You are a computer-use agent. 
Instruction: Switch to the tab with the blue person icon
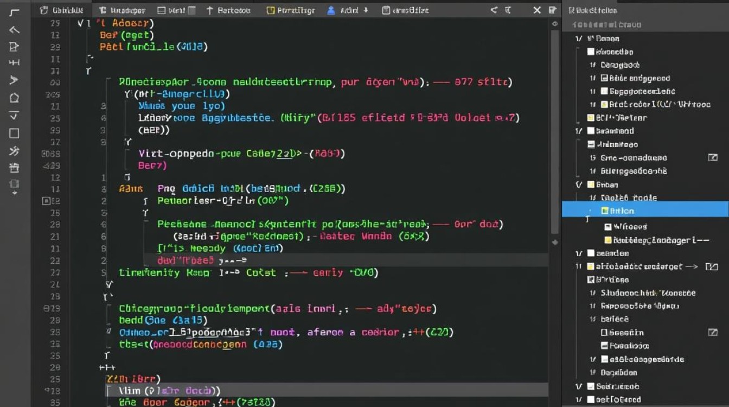[348, 10]
